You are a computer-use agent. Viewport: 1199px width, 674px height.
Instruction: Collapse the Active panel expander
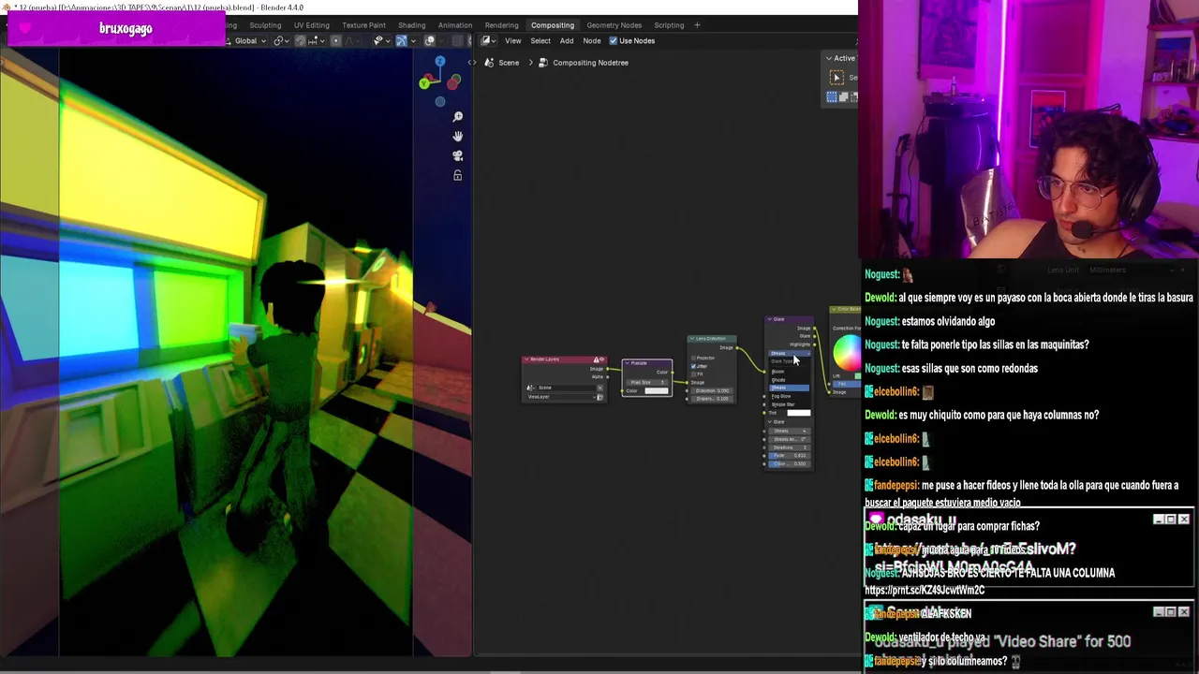pos(829,59)
